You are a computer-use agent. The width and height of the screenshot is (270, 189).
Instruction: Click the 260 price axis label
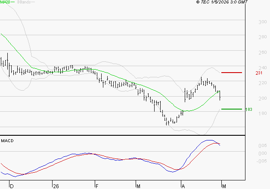(263, 52)
